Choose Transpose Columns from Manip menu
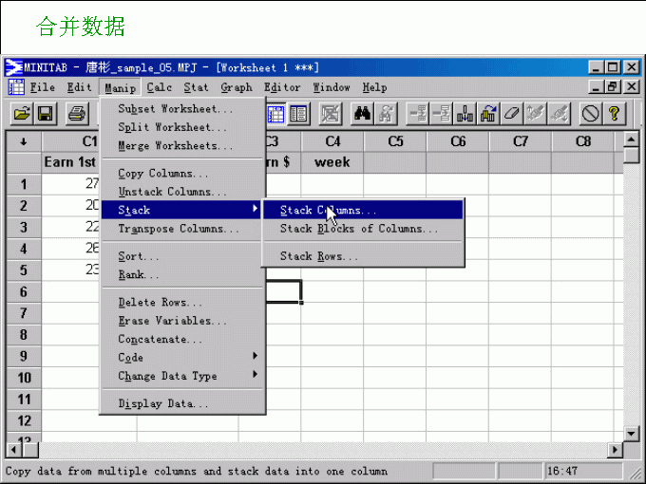This screenshot has width=646, height=484. [178, 229]
